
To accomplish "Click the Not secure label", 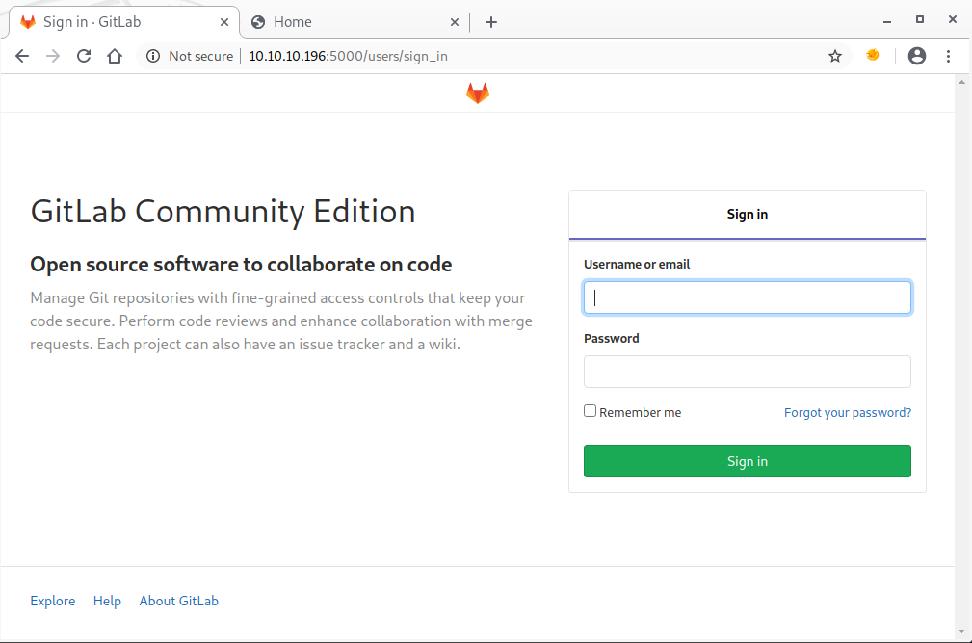I will (x=200, y=57).
